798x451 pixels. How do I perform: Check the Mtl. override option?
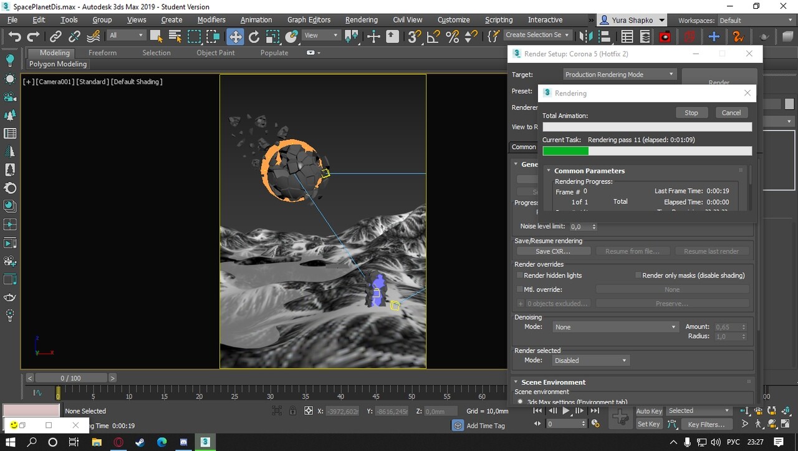(519, 289)
